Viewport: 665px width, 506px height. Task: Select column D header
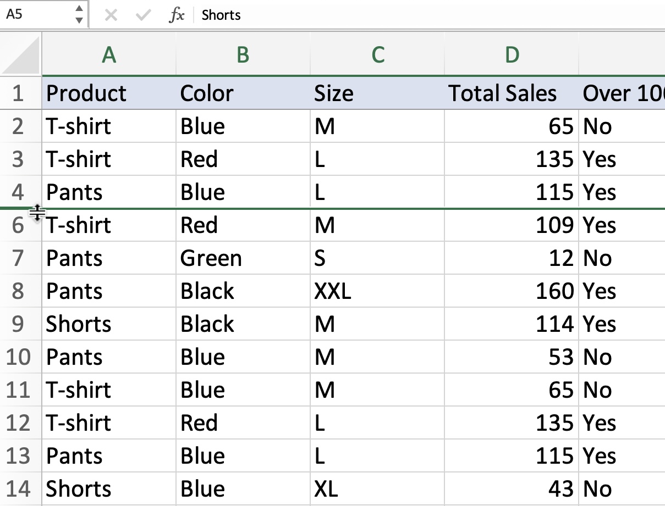[512, 54]
